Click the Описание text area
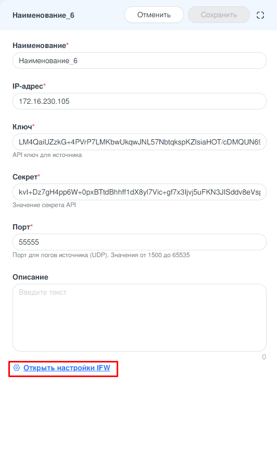277x460 pixels. pos(140,318)
